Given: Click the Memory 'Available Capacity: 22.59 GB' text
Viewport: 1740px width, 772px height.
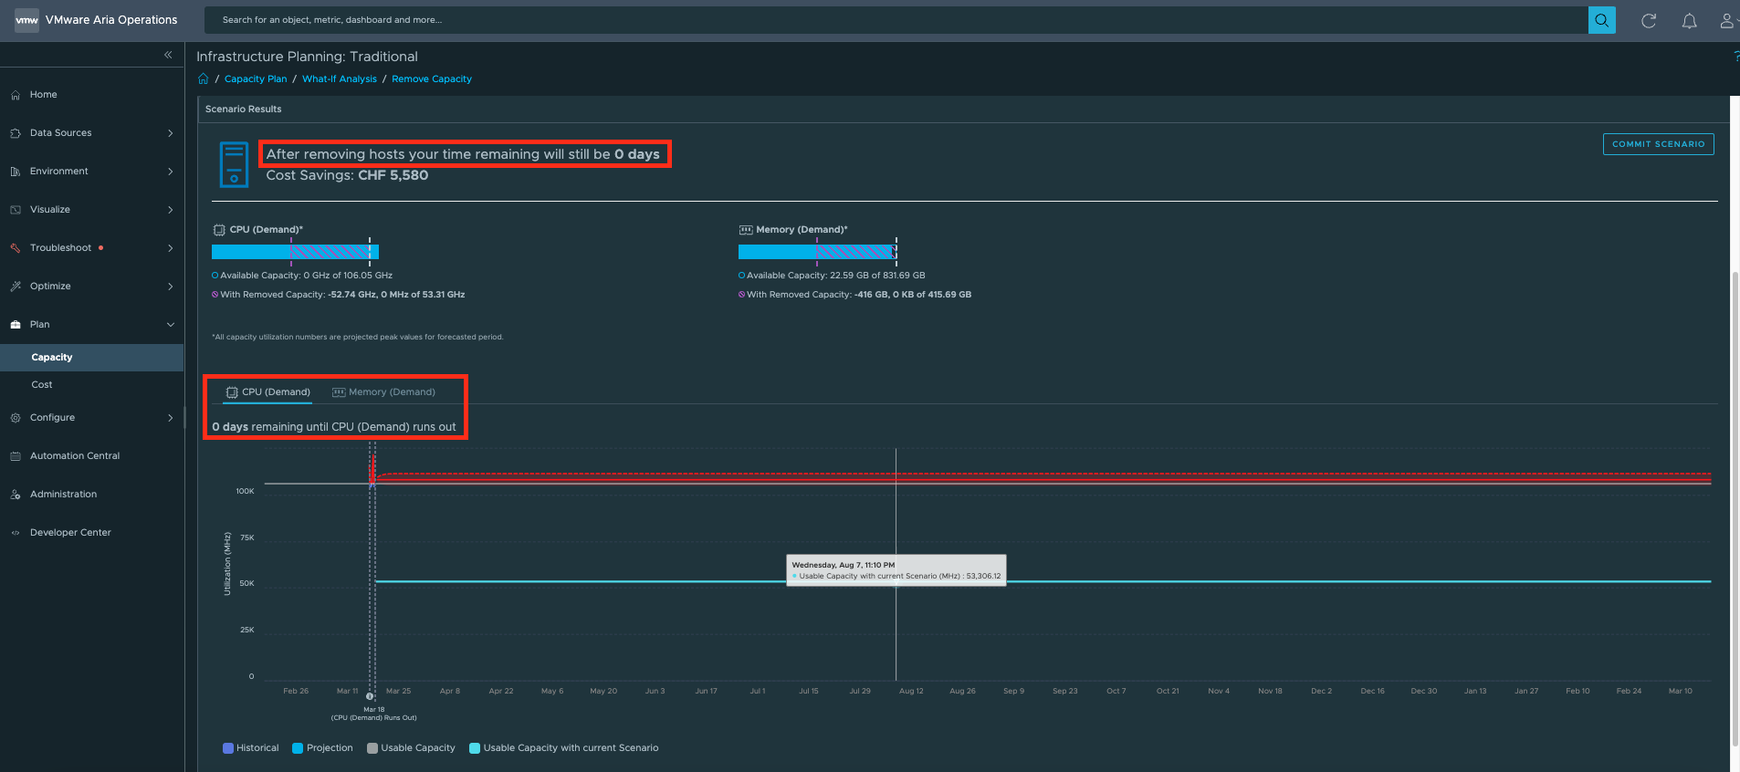Looking at the screenshot, I should (x=836, y=276).
